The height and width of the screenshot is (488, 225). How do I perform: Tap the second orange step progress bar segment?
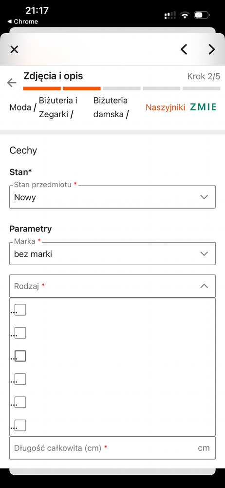[x=82, y=89]
